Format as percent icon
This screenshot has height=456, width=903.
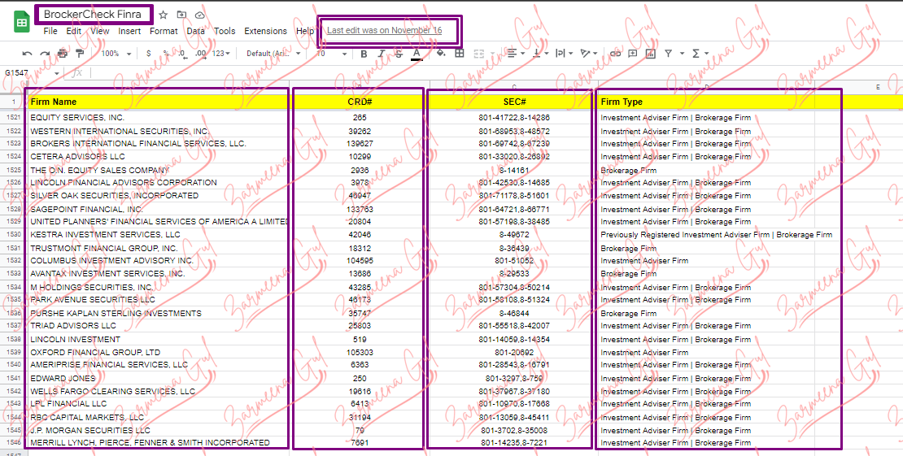pyautogui.click(x=166, y=54)
